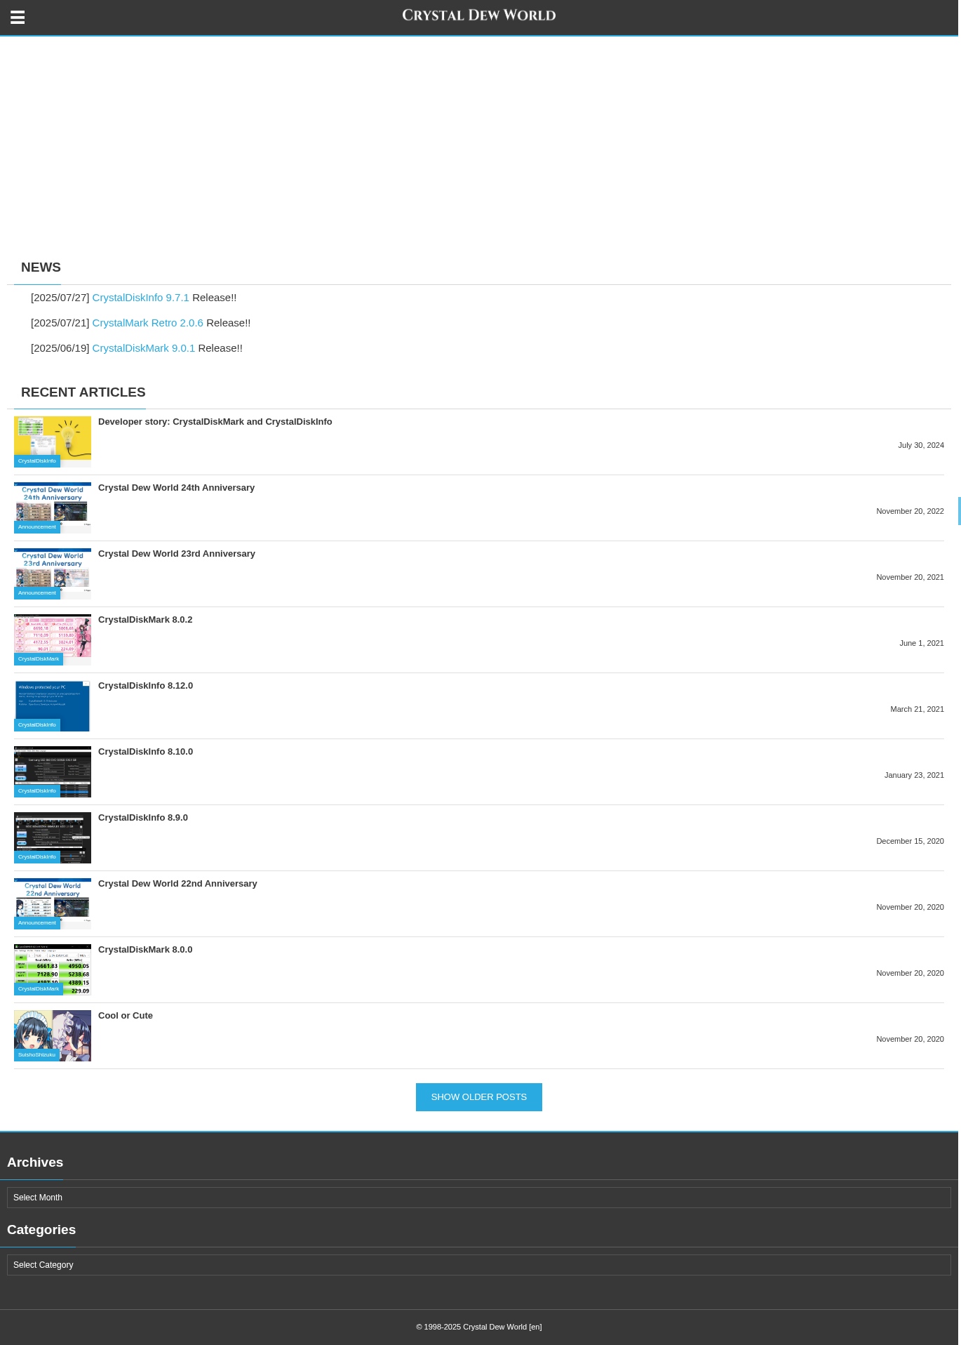Open CrystalMark Retro 2.0.6 news link
Screen dimensions: 961x1345
[x=148, y=323]
